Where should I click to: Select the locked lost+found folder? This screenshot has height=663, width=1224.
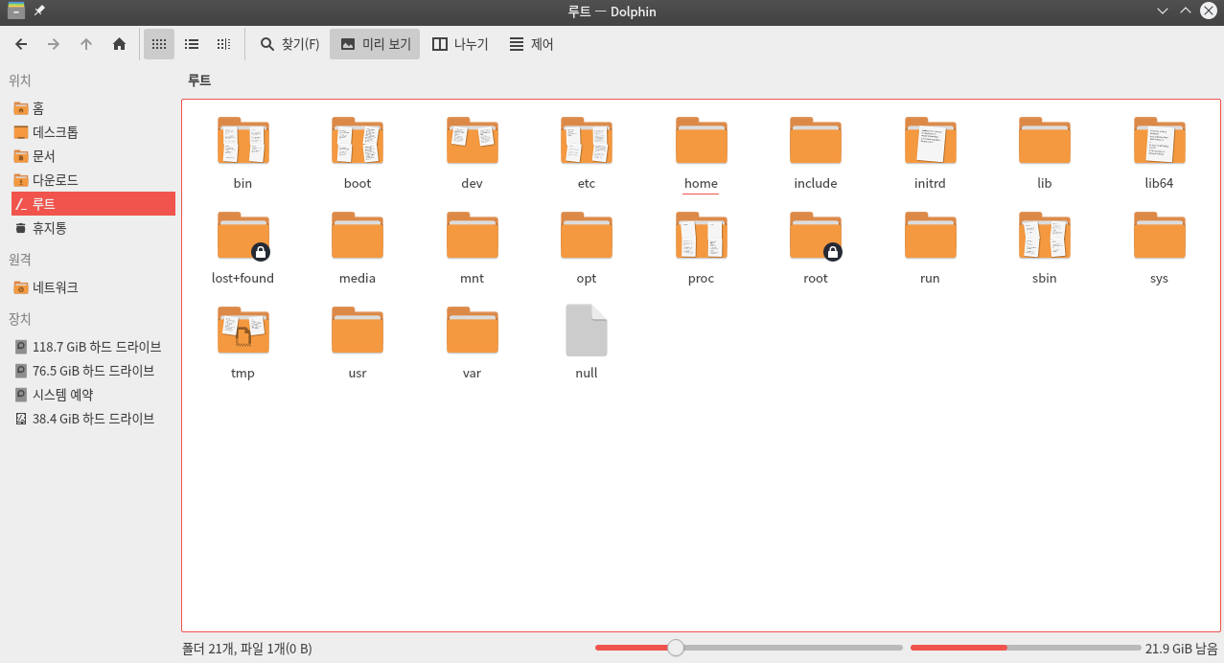pyautogui.click(x=242, y=236)
